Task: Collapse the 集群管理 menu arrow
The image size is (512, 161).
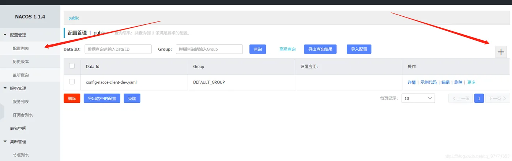Action: click(x=5, y=141)
